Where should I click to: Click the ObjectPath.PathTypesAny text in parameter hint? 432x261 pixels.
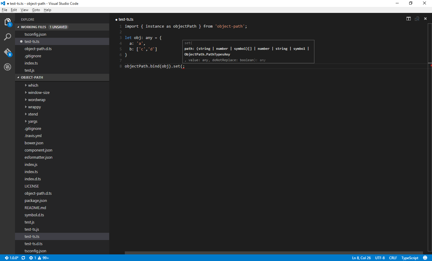click(207, 54)
